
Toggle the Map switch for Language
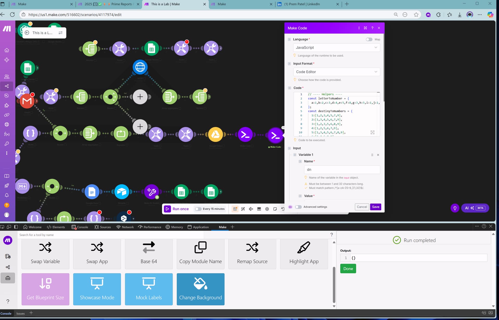tap(369, 40)
